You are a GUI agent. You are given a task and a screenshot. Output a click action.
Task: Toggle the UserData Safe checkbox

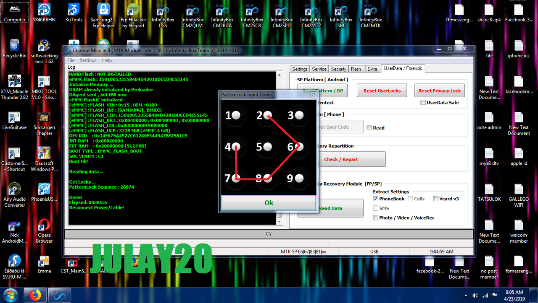coord(423,102)
